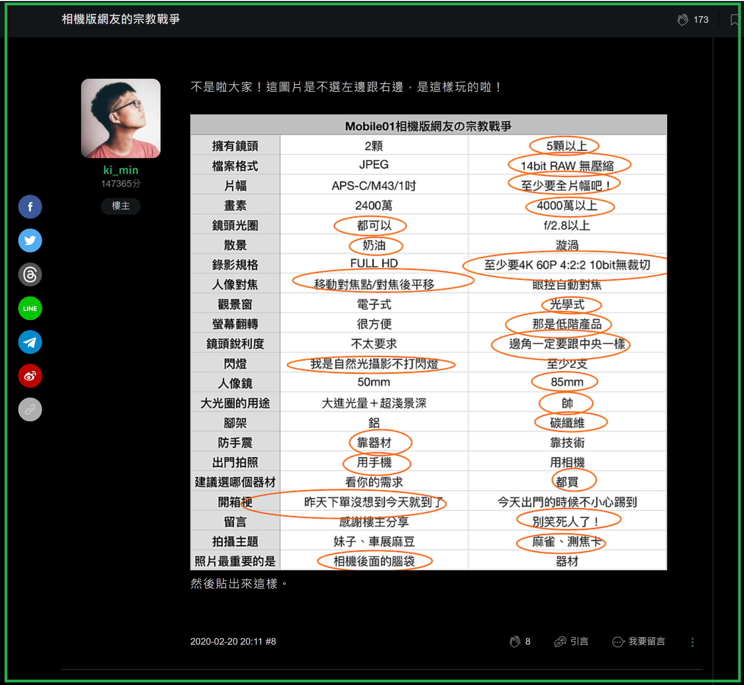This screenshot has width=744, height=685.
Task: Click the timestamp 2020-02-20 20:11 #8
Action: click(233, 641)
